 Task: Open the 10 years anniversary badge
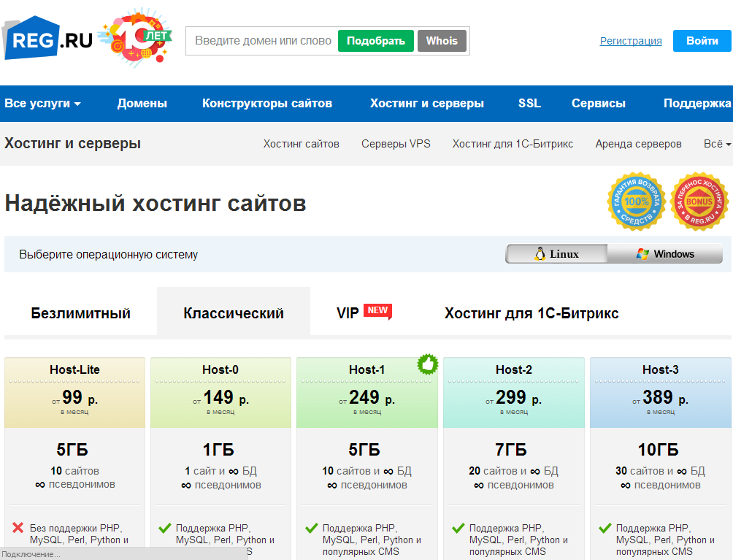[136, 38]
